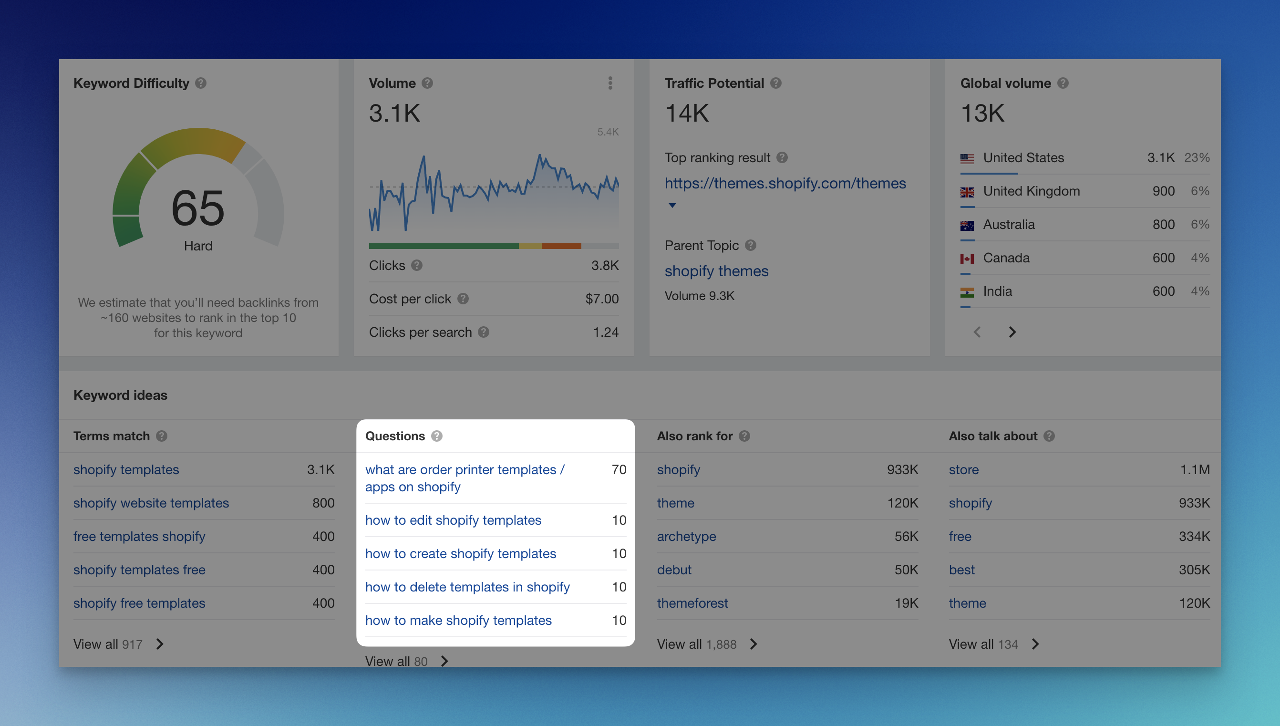Image resolution: width=1280 pixels, height=726 pixels.
Task: Expand the top ranking result URL dropdown
Action: (x=672, y=205)
